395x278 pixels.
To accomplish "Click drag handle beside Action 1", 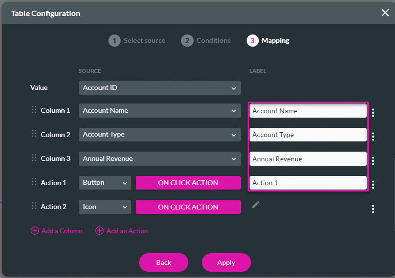I will [x=34, y=181].
